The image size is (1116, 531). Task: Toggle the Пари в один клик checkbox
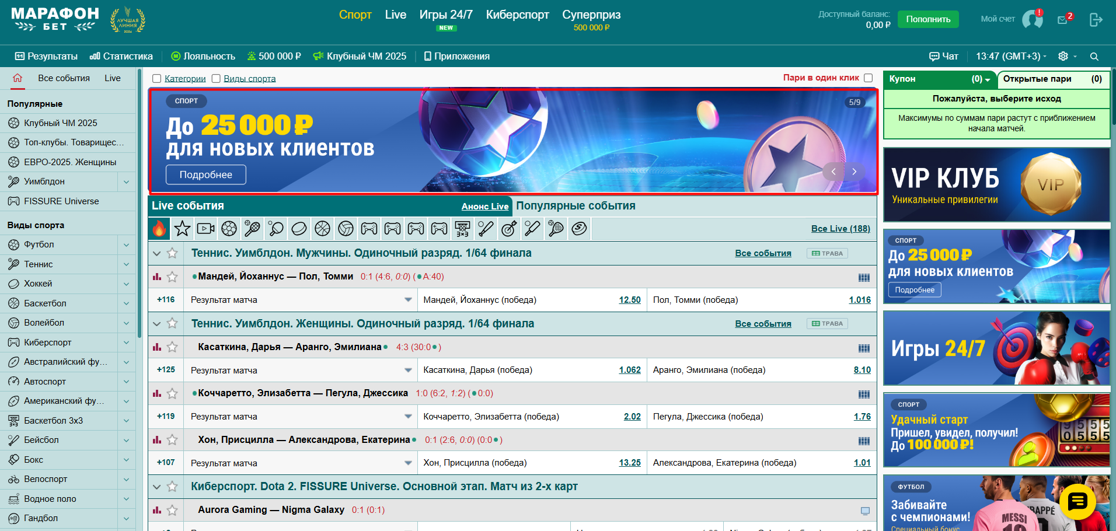(x=869, y=78)
